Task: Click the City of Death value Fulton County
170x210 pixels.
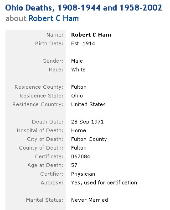Action: [x=89, y=139]
